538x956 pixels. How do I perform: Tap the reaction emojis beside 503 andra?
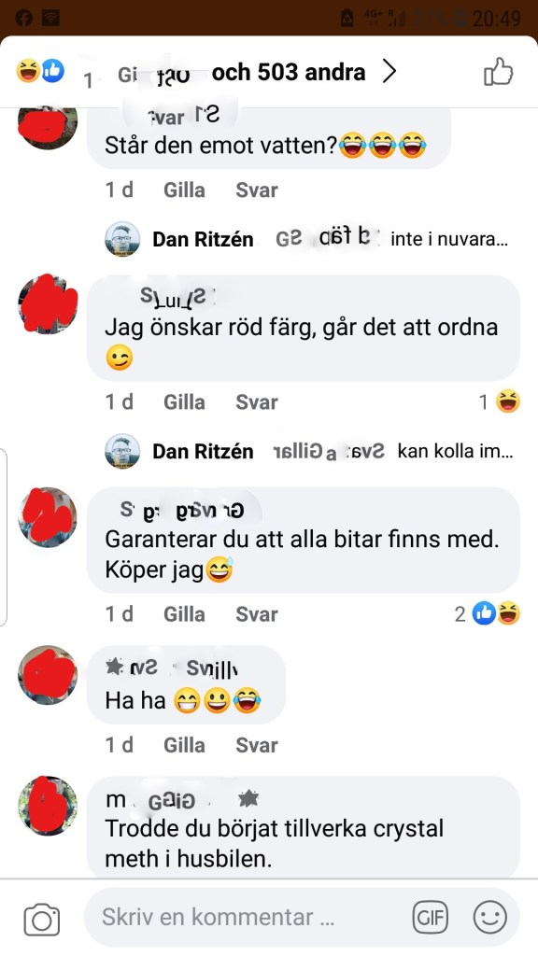[x=40, y=72]
